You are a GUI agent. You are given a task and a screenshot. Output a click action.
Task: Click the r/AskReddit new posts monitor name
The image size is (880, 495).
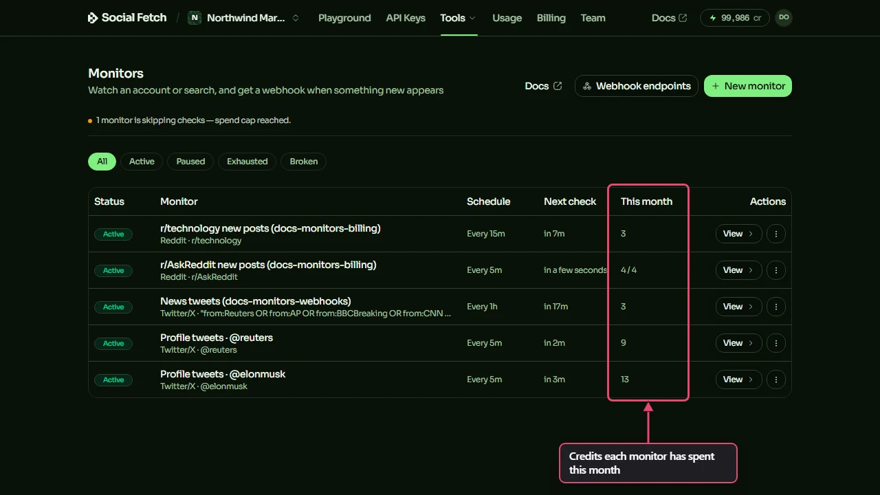268,265
